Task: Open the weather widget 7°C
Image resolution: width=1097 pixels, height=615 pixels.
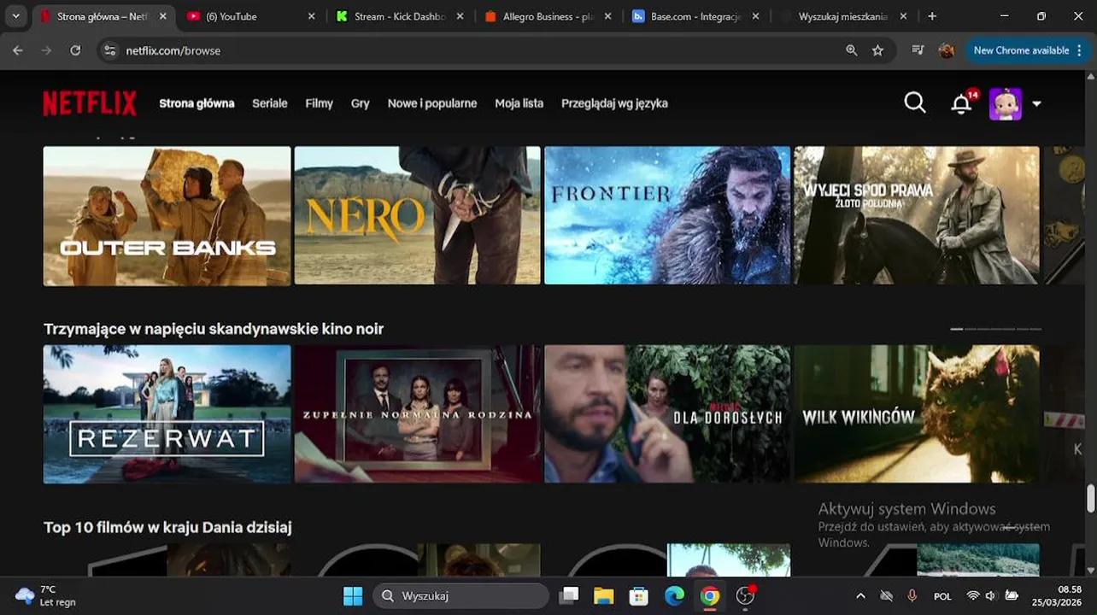Action: coord(47,595)
